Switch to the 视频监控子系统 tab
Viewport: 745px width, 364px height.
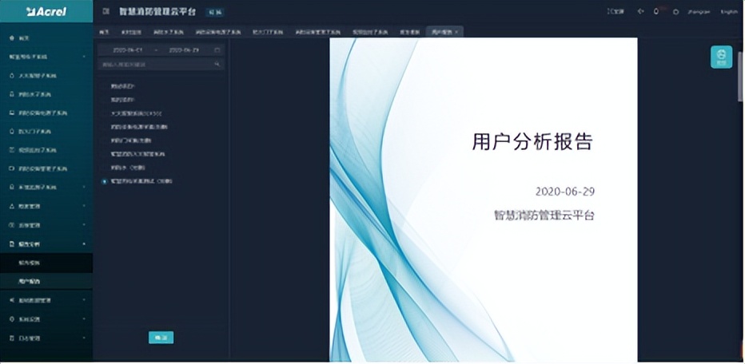pyautogui.click(x=369, y=32)
